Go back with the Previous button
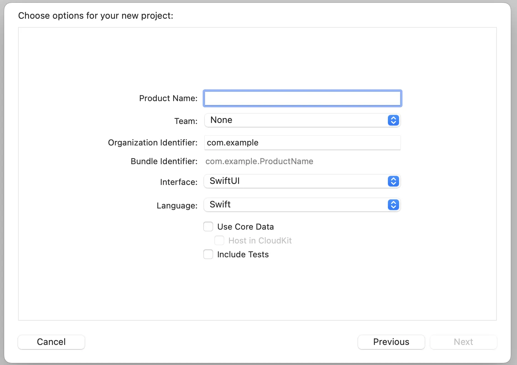The height and width of the screenshot is (365, 517). [x=391, y=342]
